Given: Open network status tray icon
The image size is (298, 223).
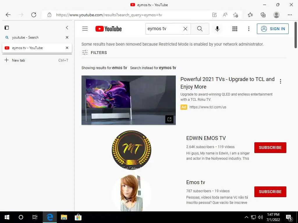Looking at the screenshot, I should point(253,217).
